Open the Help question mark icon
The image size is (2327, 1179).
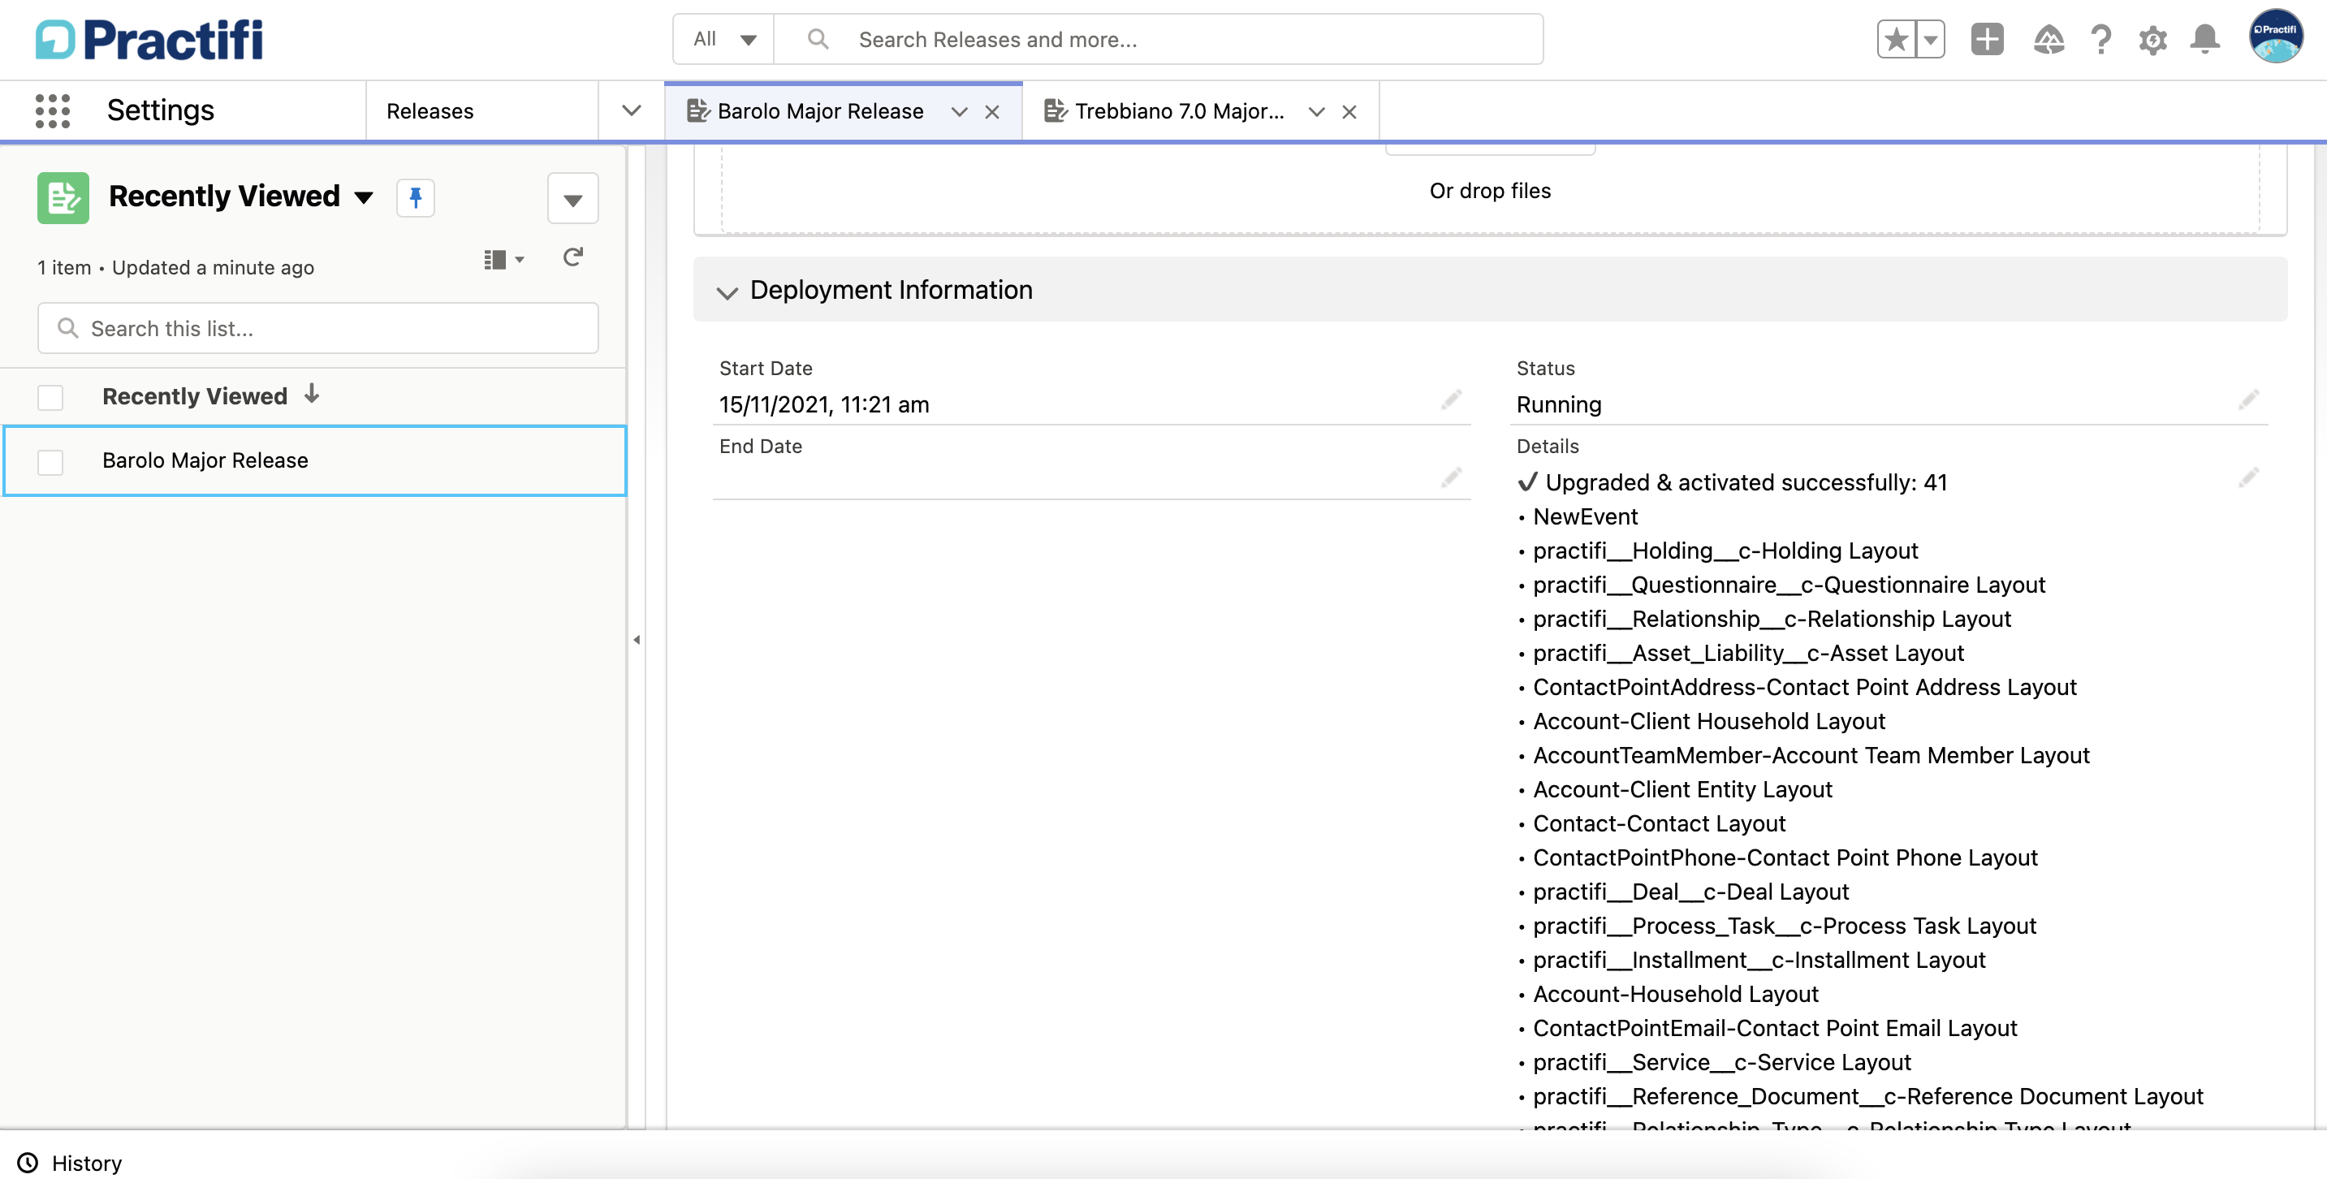[2101, 39]
